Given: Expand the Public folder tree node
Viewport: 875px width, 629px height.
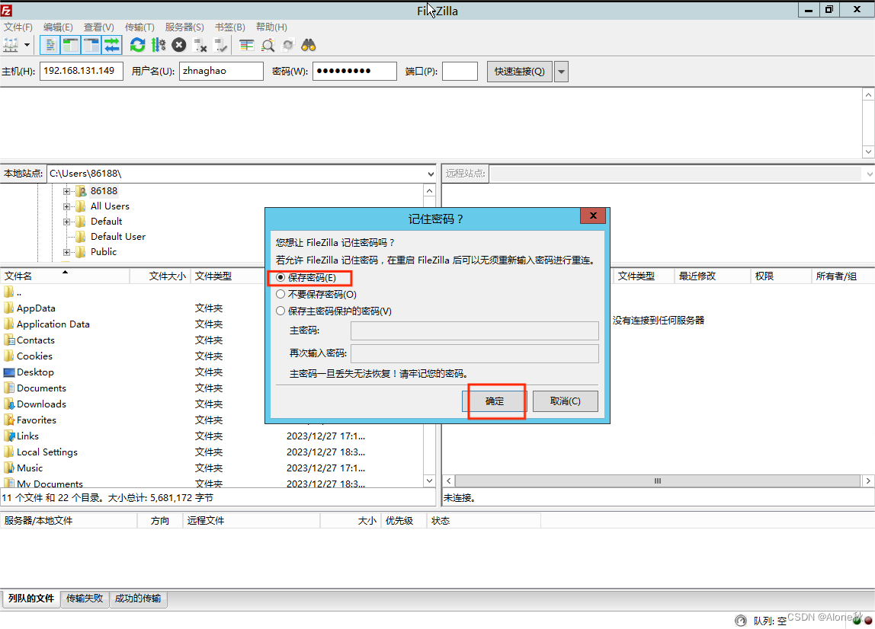Looking at the screenshot, I should pos(66,252).
